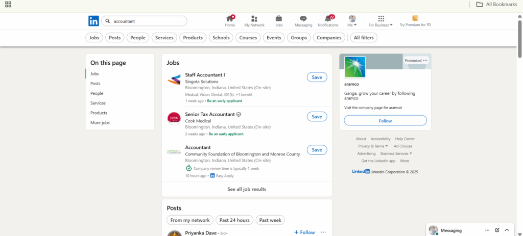This screenshot has height=236, width=523.
Task: Click the Try Premium icon
Action: (x=415, y=18)
